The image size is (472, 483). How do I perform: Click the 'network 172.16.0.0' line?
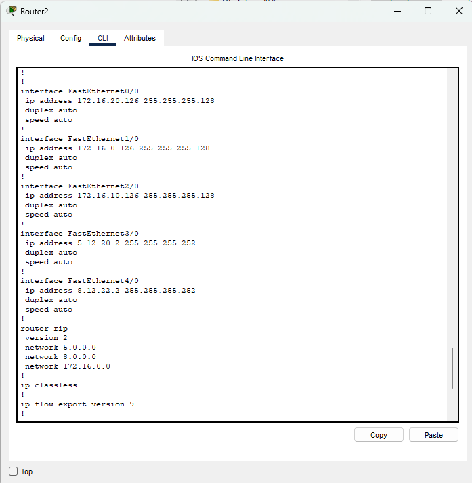[x=68, y=366]
